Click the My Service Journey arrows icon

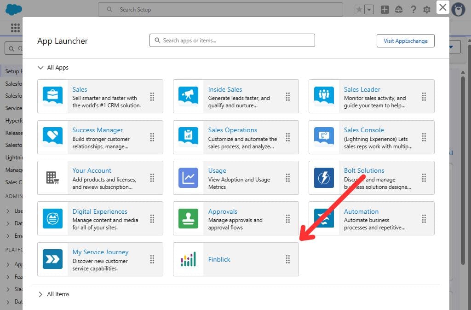[x=52, y=259]
